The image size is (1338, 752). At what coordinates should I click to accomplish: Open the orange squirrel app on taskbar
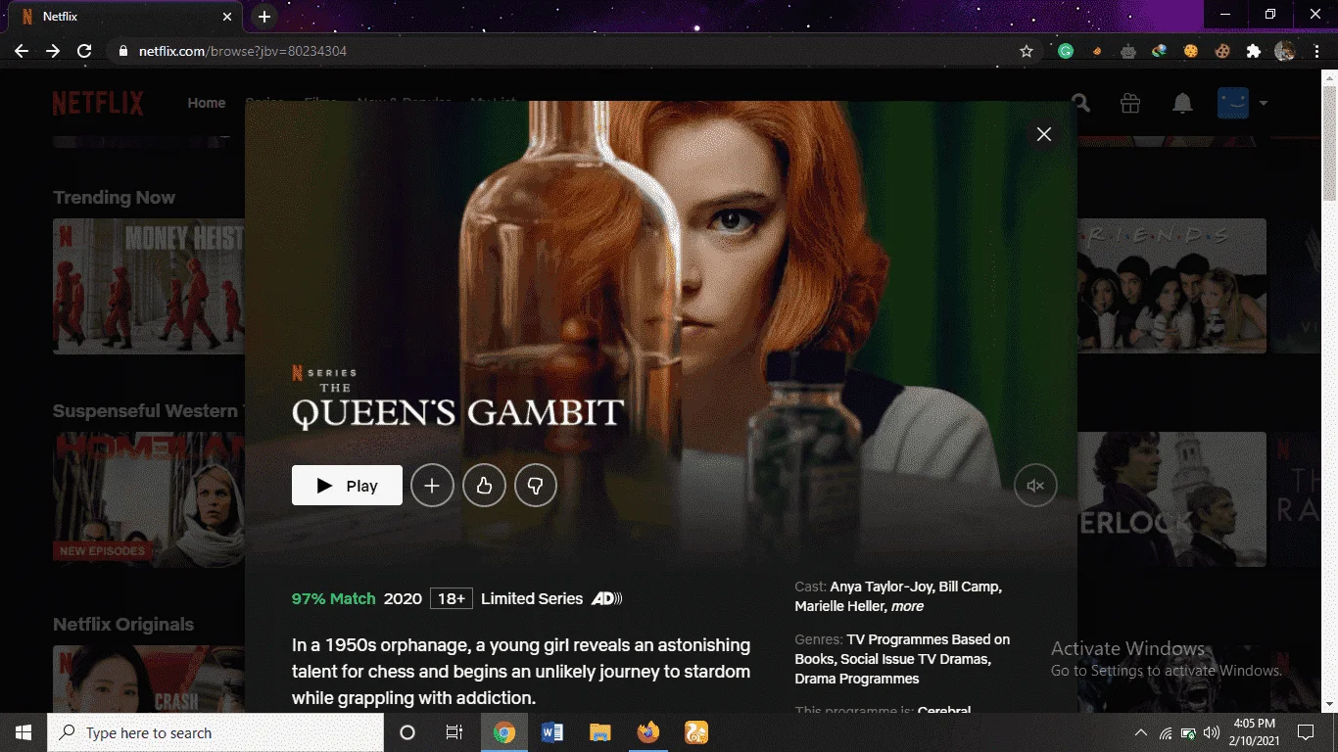point(696,732)
